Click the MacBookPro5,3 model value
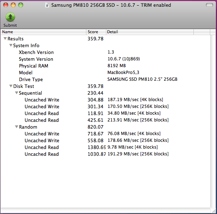 (123, 73)
